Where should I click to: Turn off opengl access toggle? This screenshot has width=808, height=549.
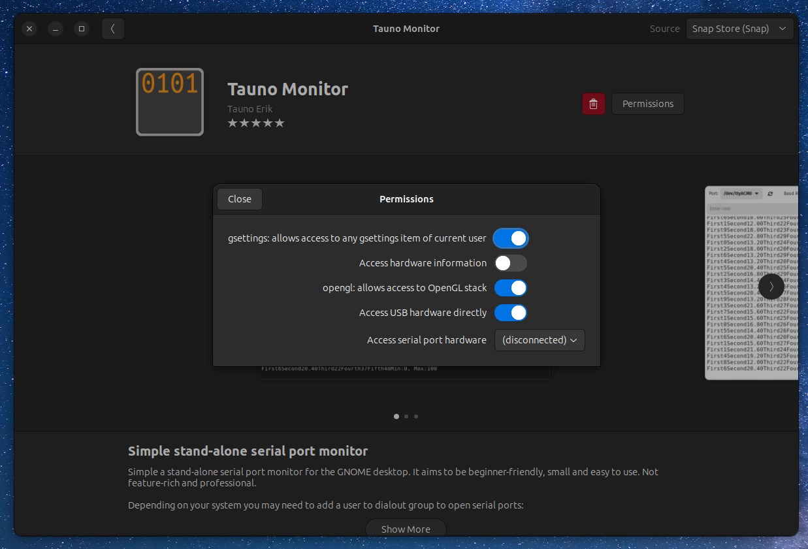tap(510, 288)
